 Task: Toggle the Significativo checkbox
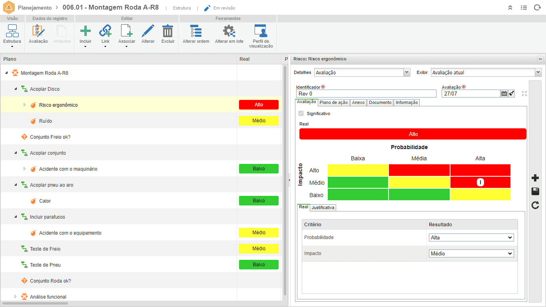coord(301,114)
